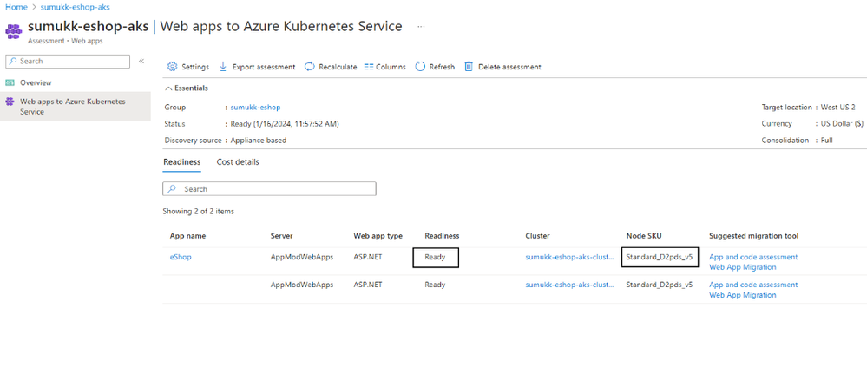
Task: Click West US 2 target location value
Action: click(837, 108)
